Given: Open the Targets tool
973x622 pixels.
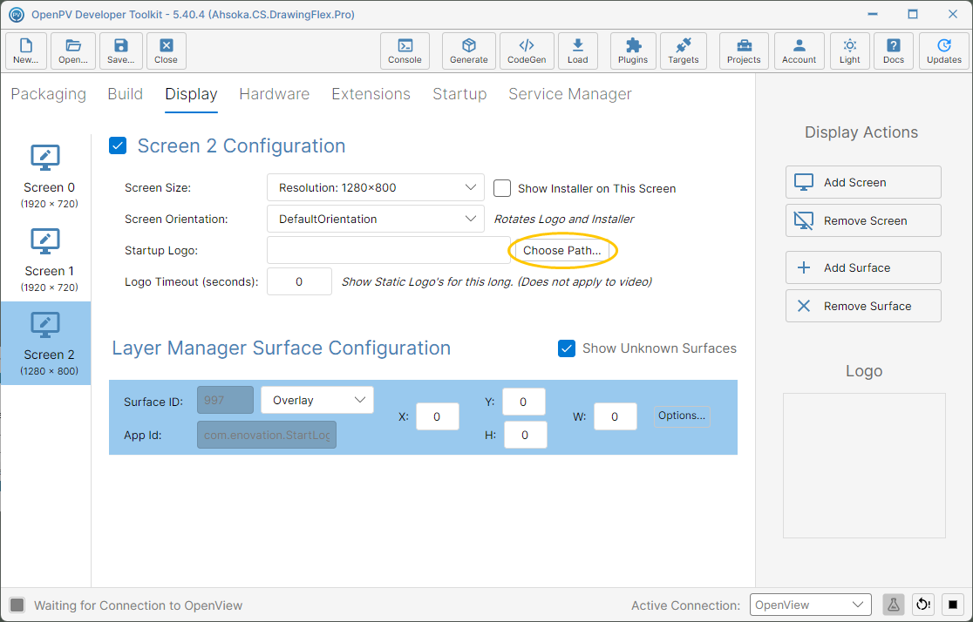Looking at the screenshot, I should click(684, 51).
